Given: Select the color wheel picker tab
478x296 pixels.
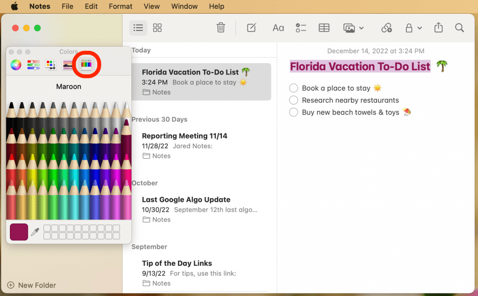Looking at the screenshot, I should (16, 65).
